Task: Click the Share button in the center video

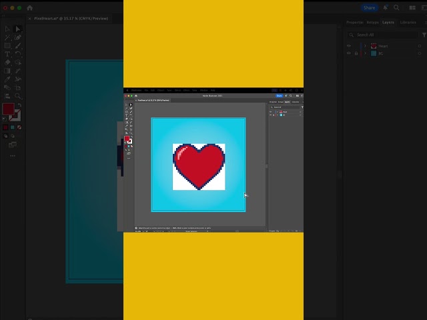Action: coord(279,96)
